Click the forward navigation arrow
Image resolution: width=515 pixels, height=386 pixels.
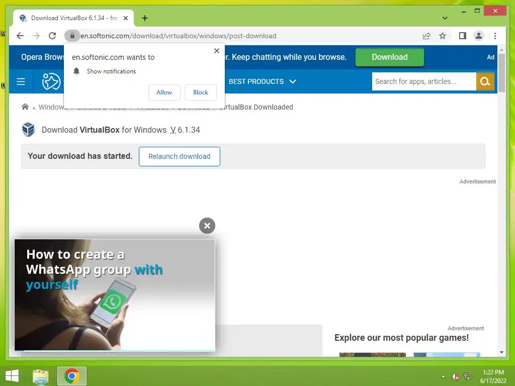click(x=36, y=36)
